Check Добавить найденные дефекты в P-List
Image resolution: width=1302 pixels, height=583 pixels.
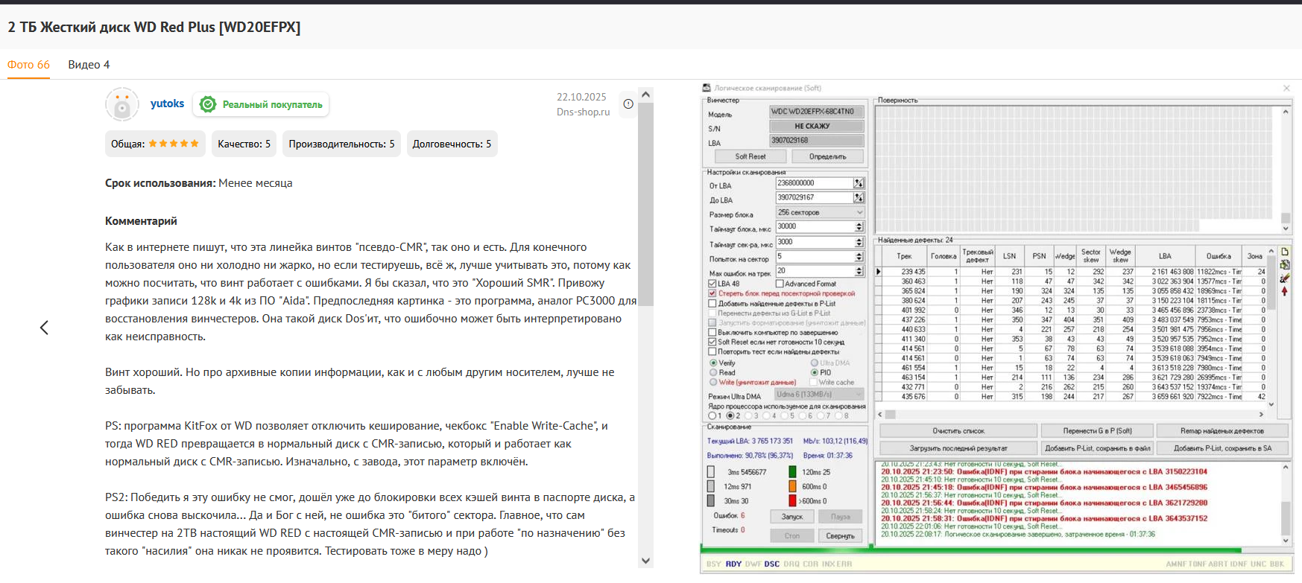click(x=712, y=303)
